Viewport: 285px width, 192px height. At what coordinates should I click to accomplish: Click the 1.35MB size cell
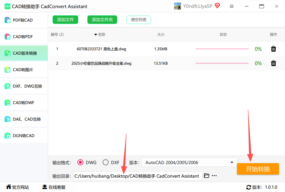[161, 49]
